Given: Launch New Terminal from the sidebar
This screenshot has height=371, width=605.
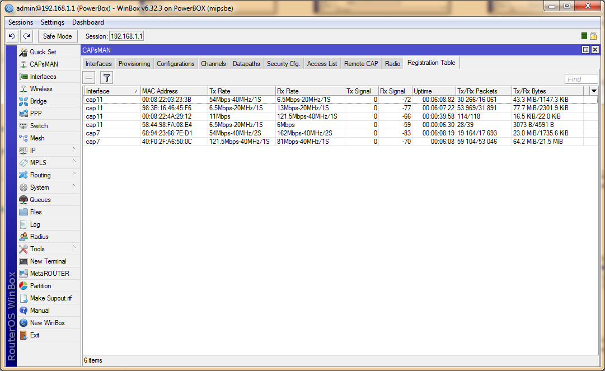Looking at the screenshot, I should coord(48,261).
